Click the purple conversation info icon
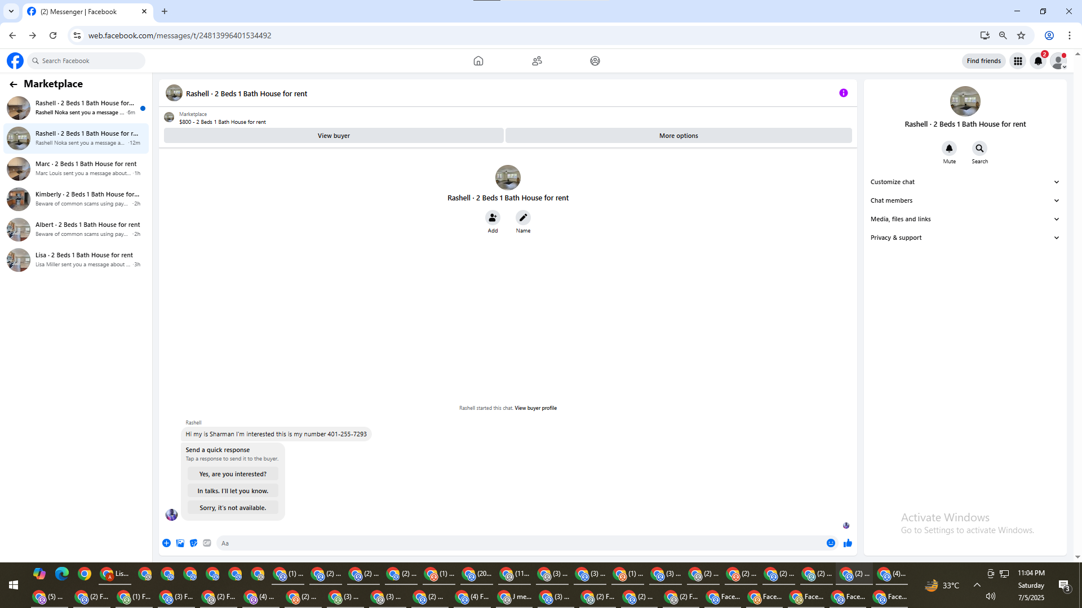This screenshot has height=608, width=1082. pyautogui.click(x=843, y=93)
